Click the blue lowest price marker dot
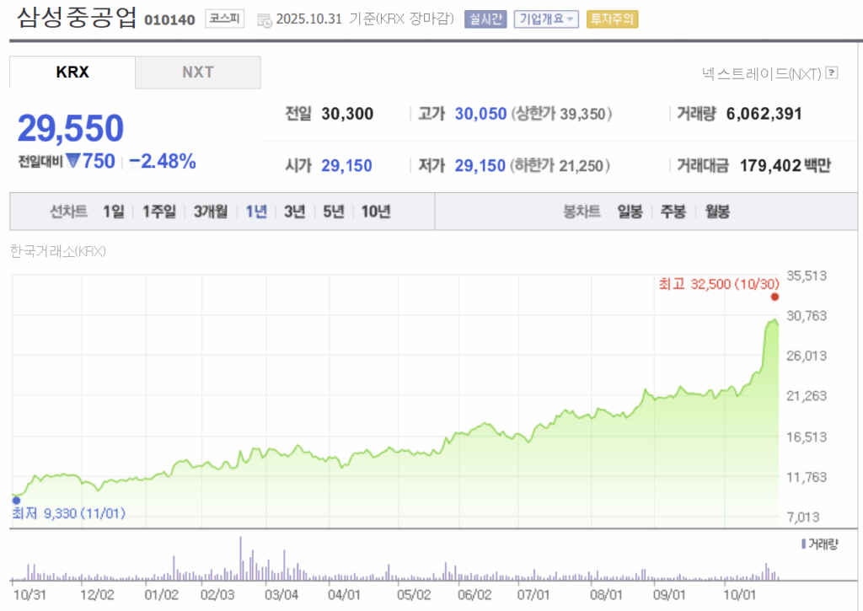 coord(16,500)
